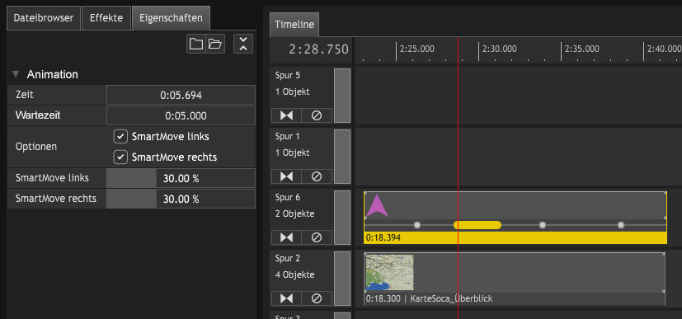Viewport: 682px width, 319px height.
Task: Click the Zeit row label
Action: [25, 95]
